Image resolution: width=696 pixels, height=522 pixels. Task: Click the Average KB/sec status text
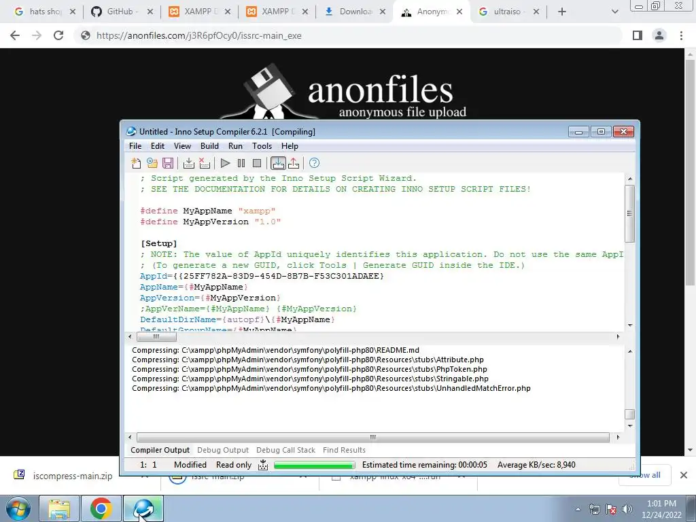(536, 465)
